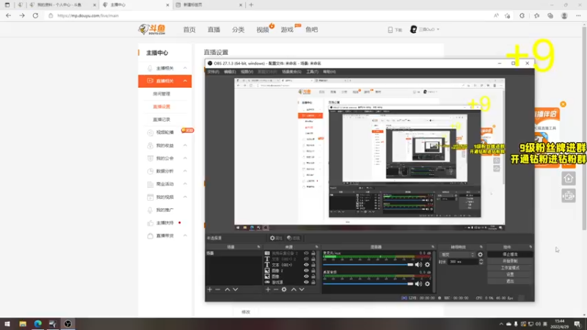587x330 pixels.
Task: Expand the 数据分析 sidebar section
Action: [185, 171]
